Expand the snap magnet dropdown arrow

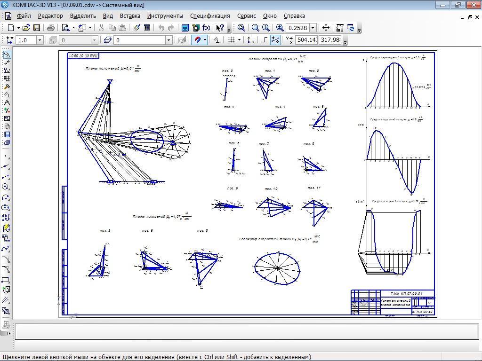(x=205, y=40)
